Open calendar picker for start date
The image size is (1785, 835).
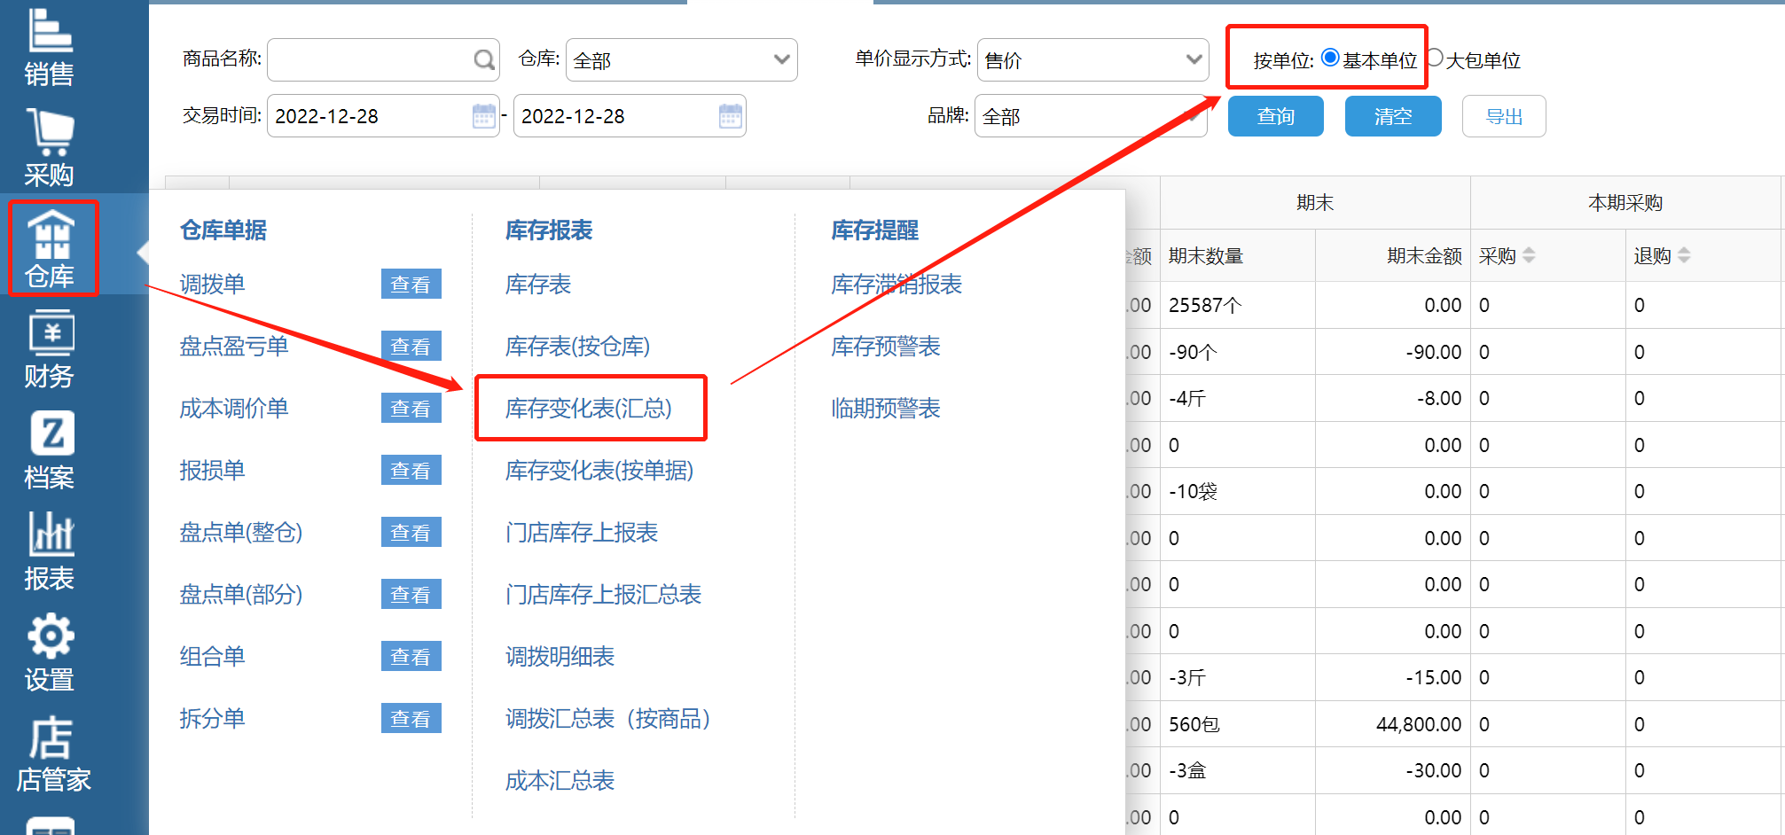pos(484,116)
